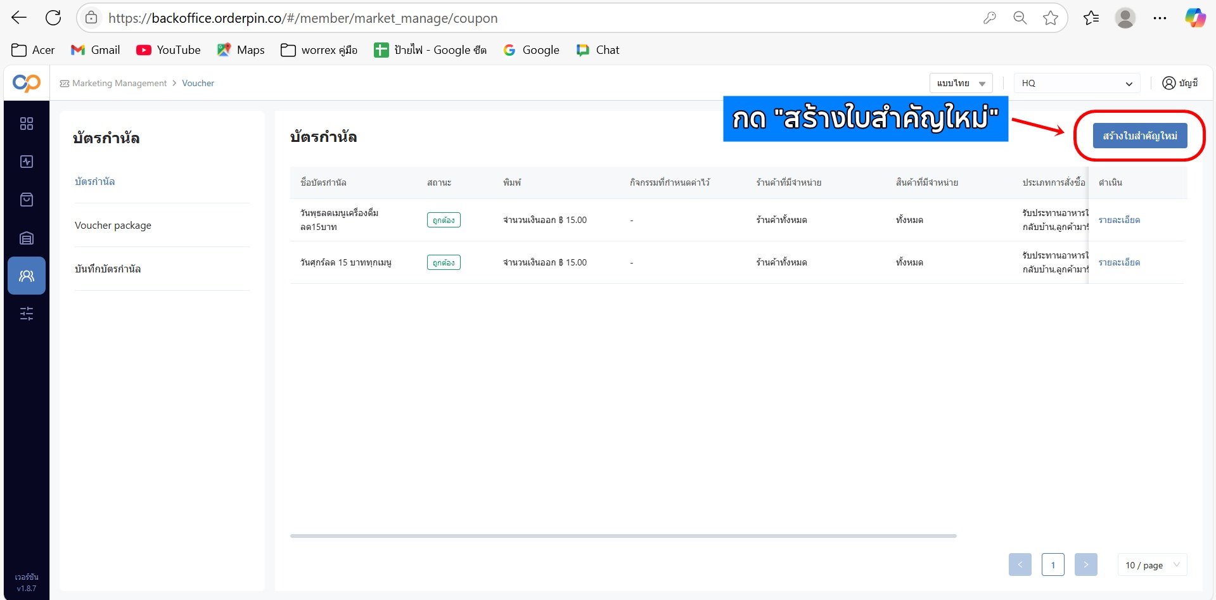Open the settings sliders icon in sidebar

(x=27, y=314)
